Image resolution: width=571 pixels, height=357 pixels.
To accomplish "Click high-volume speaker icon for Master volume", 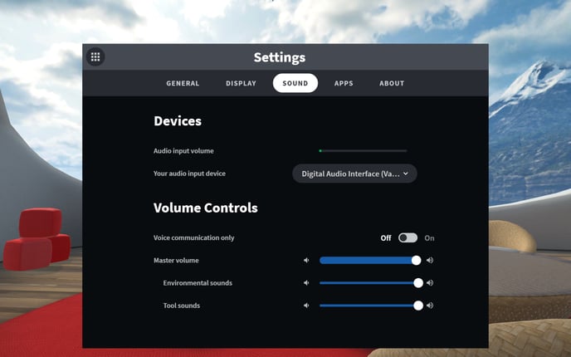I will point(430,261).
